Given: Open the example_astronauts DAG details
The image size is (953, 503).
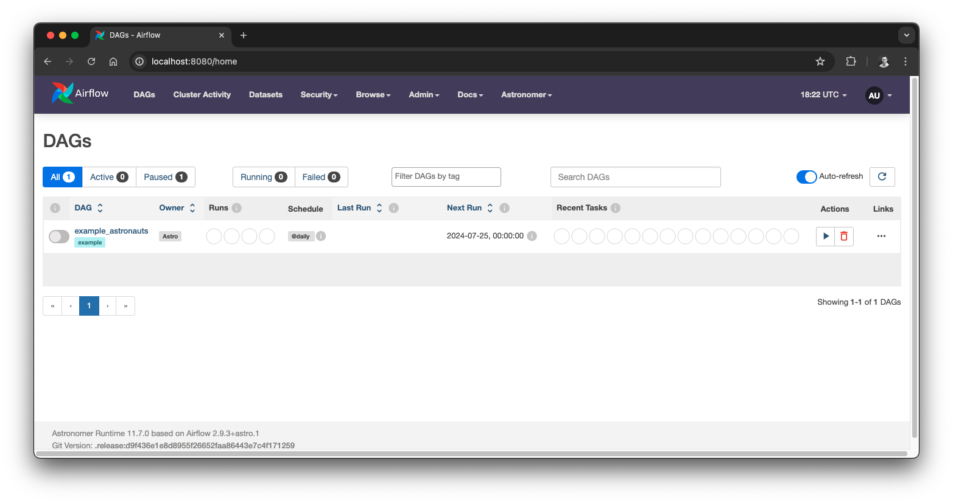Looking at the screenshot, I should coord(111,231).
